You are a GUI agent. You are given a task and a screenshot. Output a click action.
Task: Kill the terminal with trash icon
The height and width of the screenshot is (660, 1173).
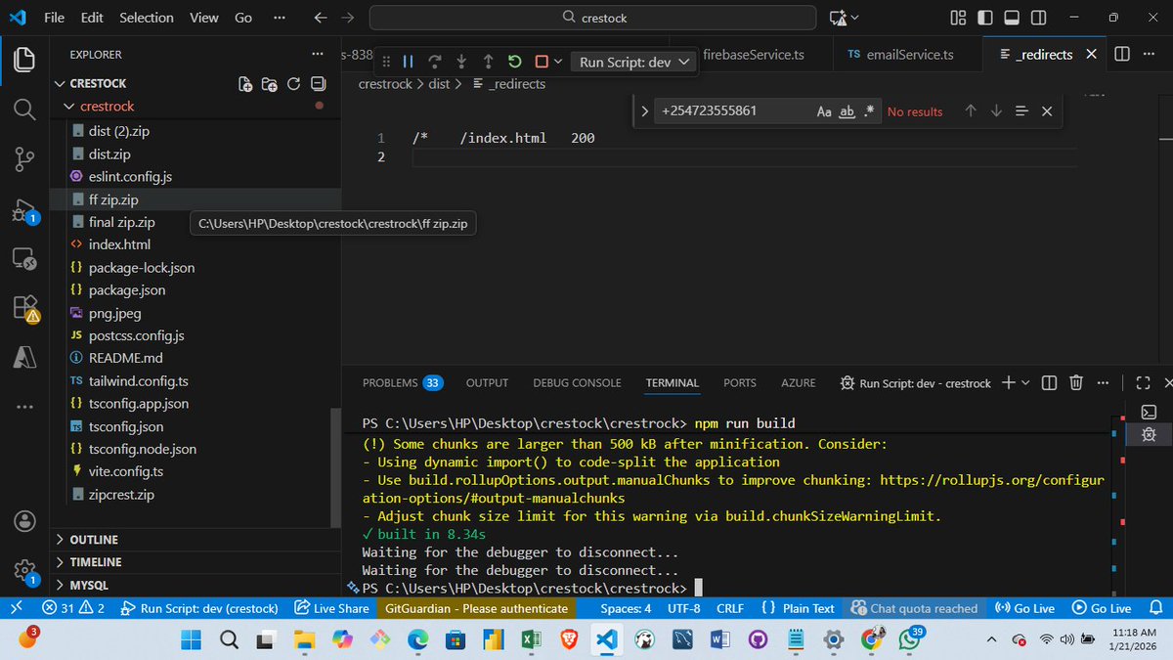pos(1075,382)
